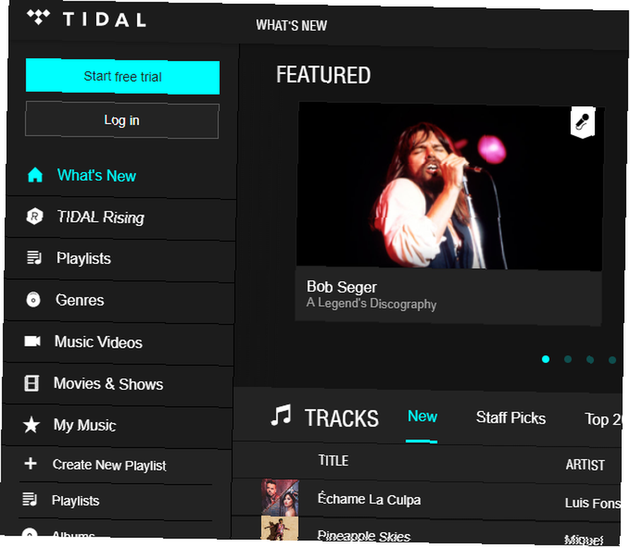Click the FEATURED section heading
This screenshot has width=630, height=548.
(x=323, y=75)
